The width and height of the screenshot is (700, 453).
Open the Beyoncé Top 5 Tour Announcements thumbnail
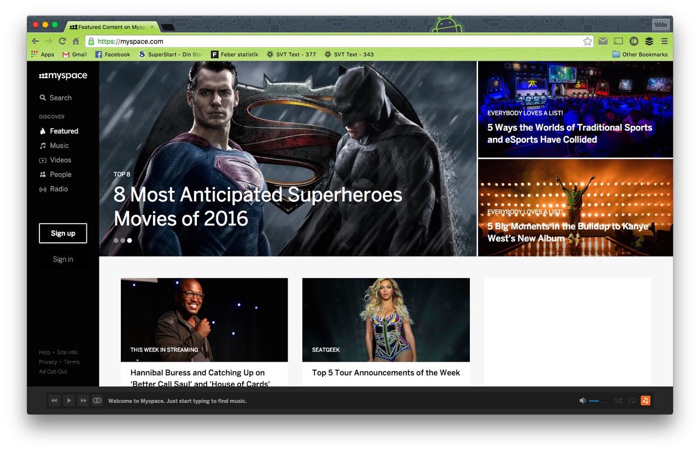coord(386,320)
